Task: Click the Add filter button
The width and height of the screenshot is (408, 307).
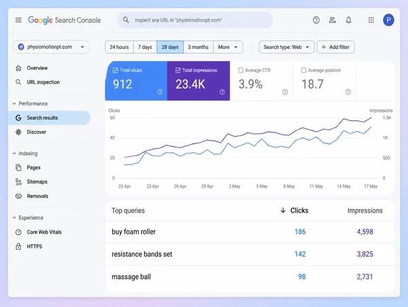Action: coord(336,47)
